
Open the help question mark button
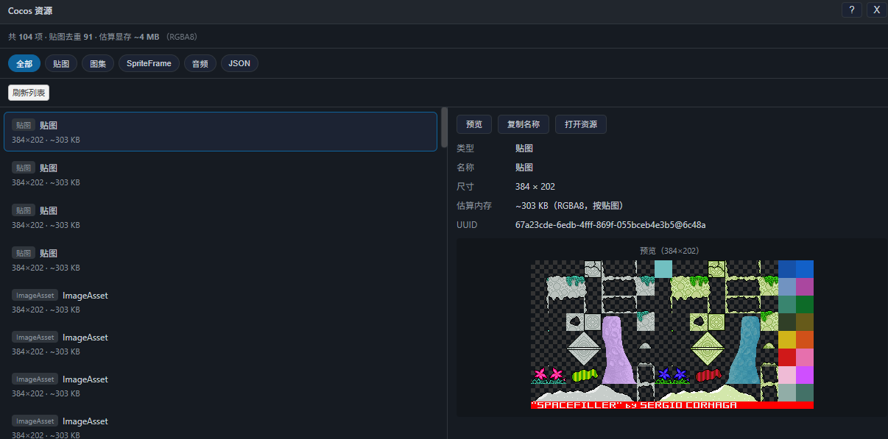coord(852,10)
